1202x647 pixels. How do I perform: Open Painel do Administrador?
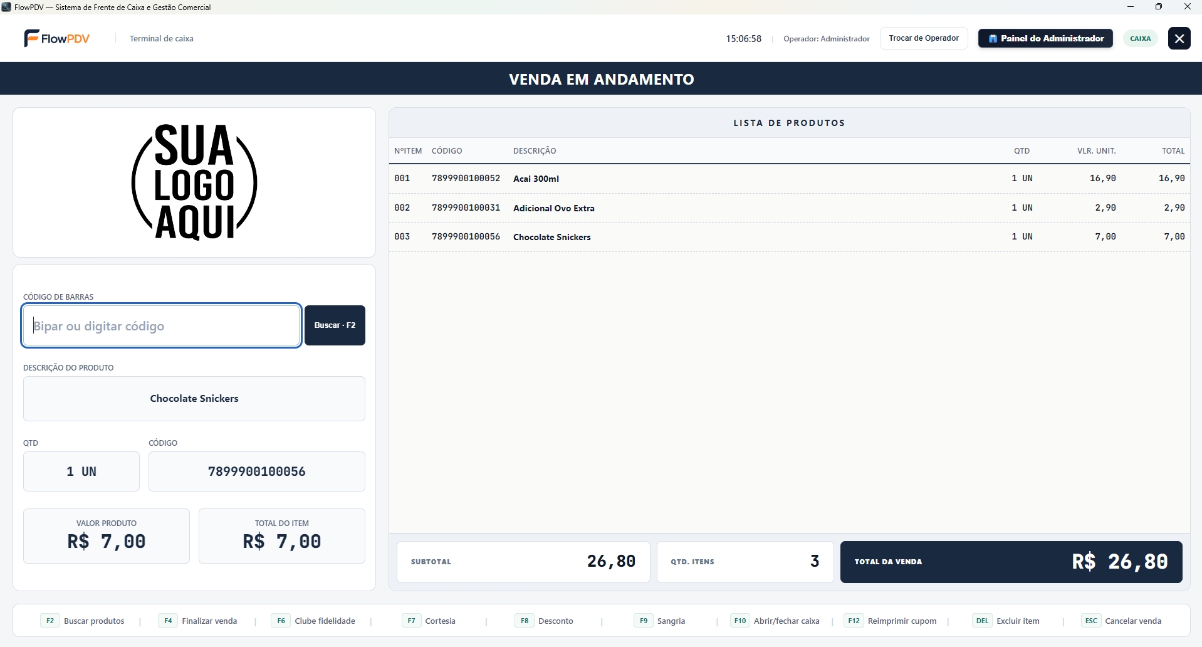1045,38
